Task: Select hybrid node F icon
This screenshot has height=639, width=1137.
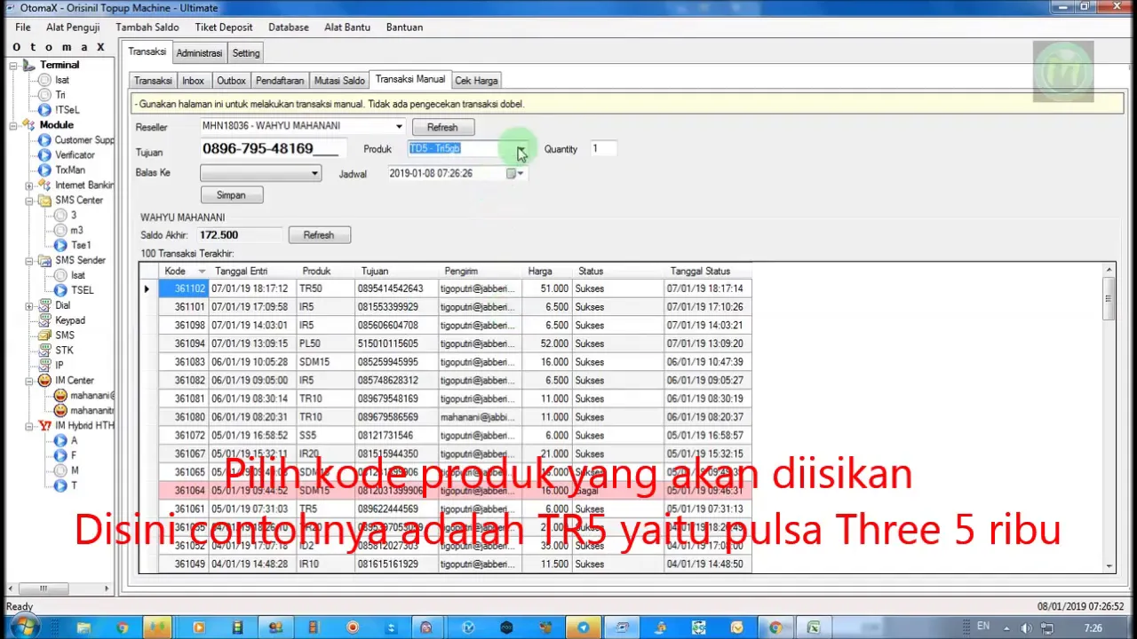Action: click(x=60, y=456)
